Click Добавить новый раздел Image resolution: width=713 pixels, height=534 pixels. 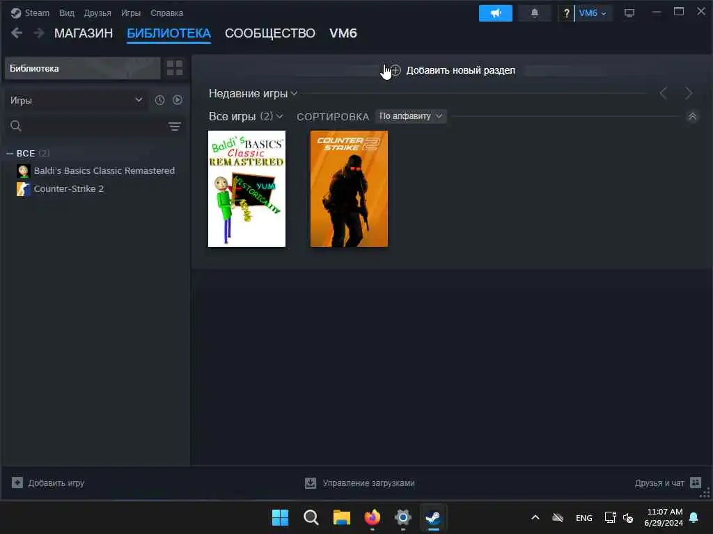(461, 70)
